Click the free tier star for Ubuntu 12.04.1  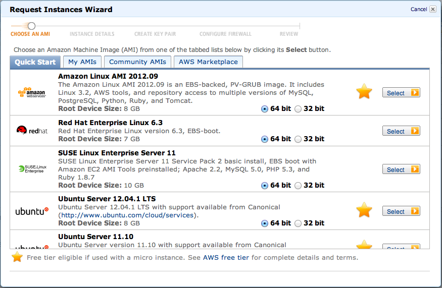pos(364,210)
